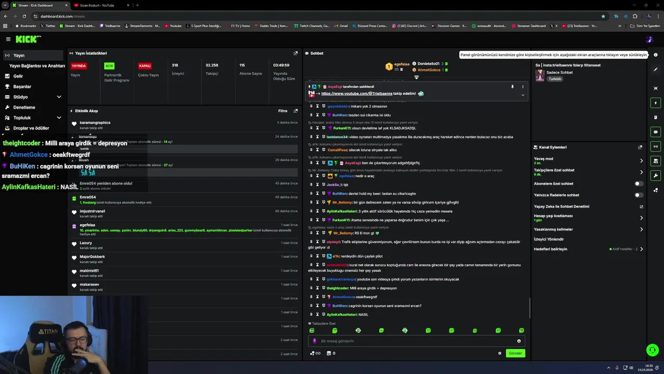Screen dimensions: 664x374
Task: Pop out the Etkinlik Akışı panel
Action: pyautogui.click(x=296, y=111)
